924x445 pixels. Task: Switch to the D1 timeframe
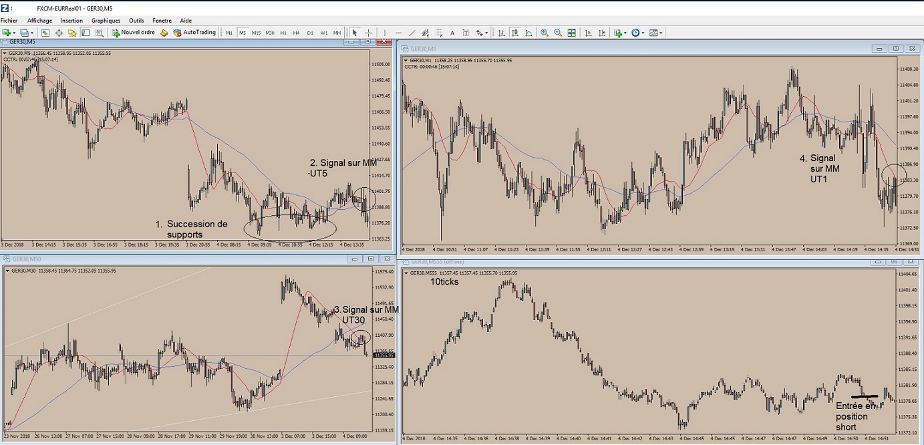click(x=310, y=33)
